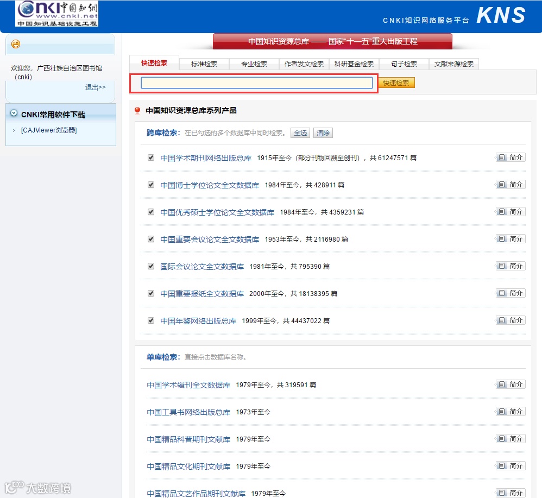Open 中国精品科普期刊文献库 link
The height and width of the screenshot is (498, 542).
point(189,439)
